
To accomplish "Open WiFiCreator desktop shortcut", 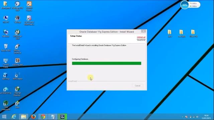I will tap(17, 76).
